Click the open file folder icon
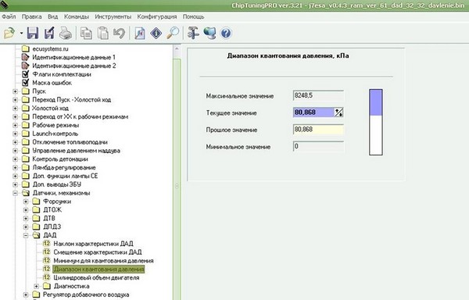 (x=9, y=33)
